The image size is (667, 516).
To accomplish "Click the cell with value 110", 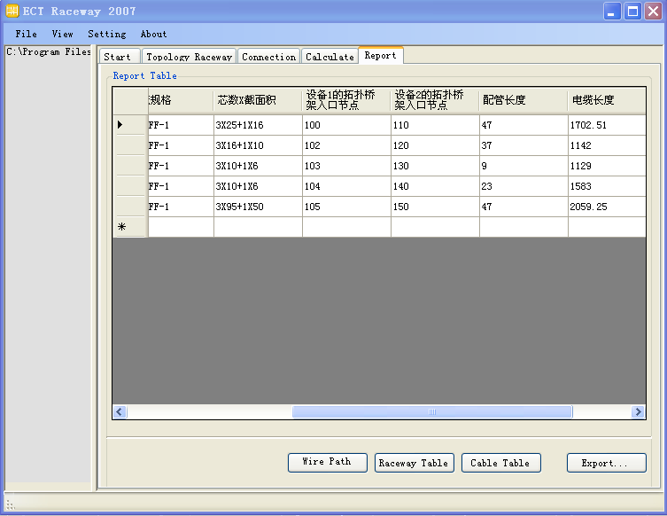I will point(435,125).
